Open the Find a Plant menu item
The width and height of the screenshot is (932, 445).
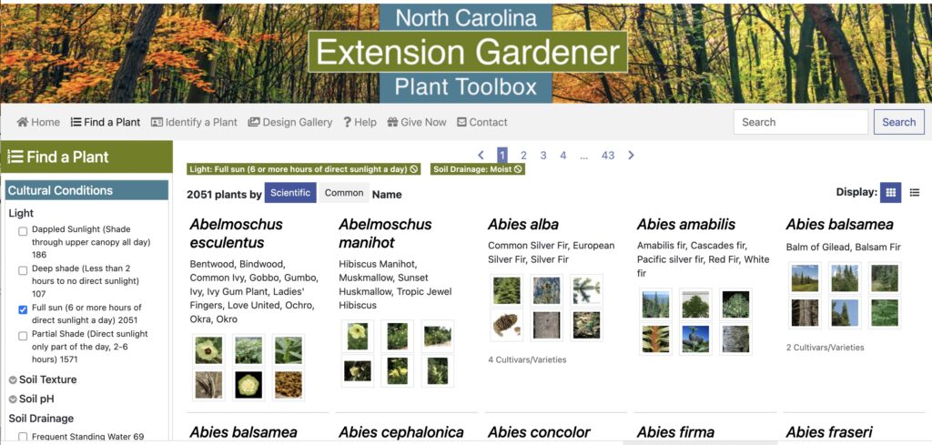point(106,122)
